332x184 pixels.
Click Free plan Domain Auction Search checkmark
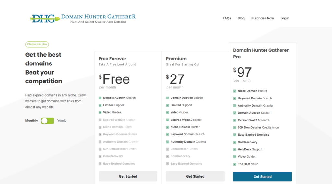click(x=100, y=98)
